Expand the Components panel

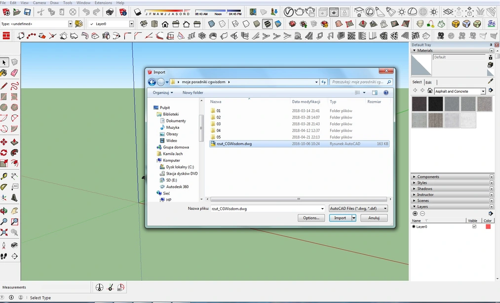tap(414, 176)
